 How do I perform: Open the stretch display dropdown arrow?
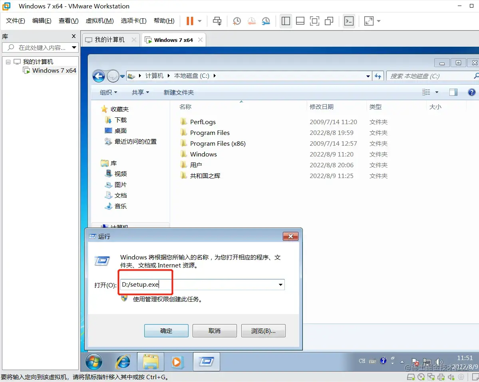pyautogui.click(x=379, y=21)
